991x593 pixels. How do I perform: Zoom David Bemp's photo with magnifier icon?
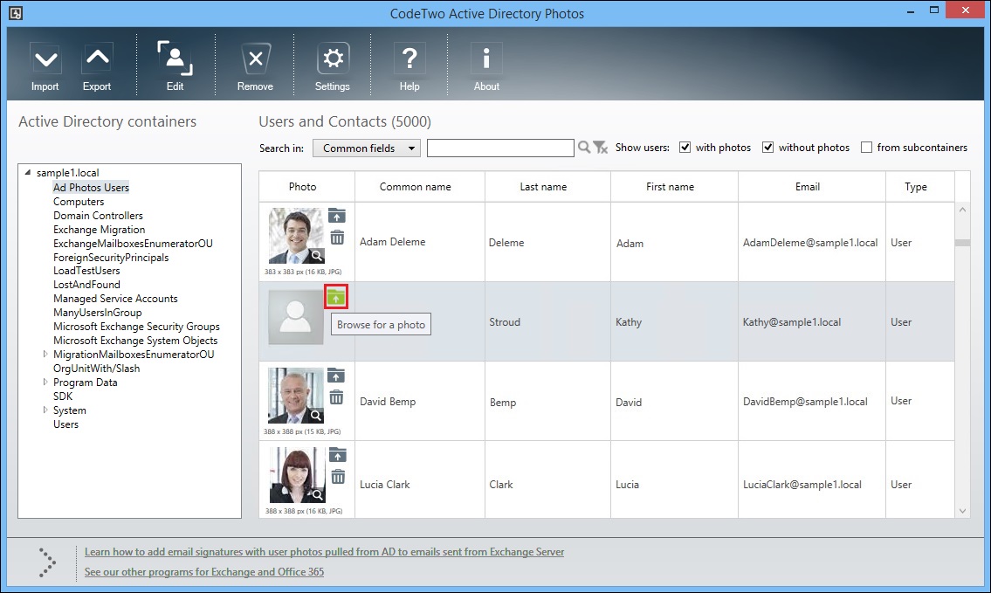pyautogui.click(x=316, y=416)
